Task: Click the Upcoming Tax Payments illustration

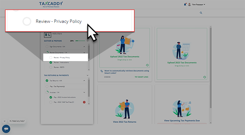Action: coord(182,109)
